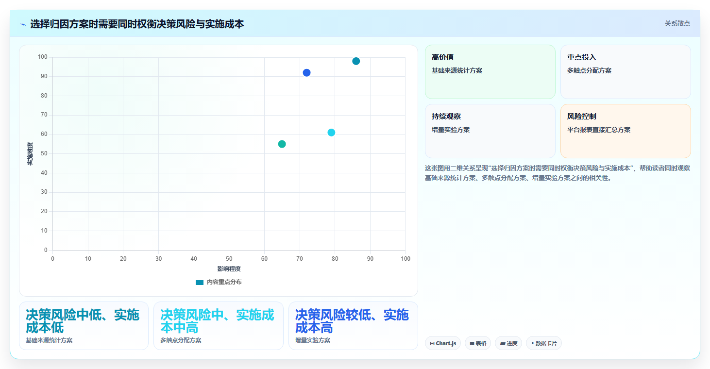Click 基础来源统计方案 caption in bottom-left card
This screenshot has width=710, height=369.
pyautogui.click(x=49, y=340)
